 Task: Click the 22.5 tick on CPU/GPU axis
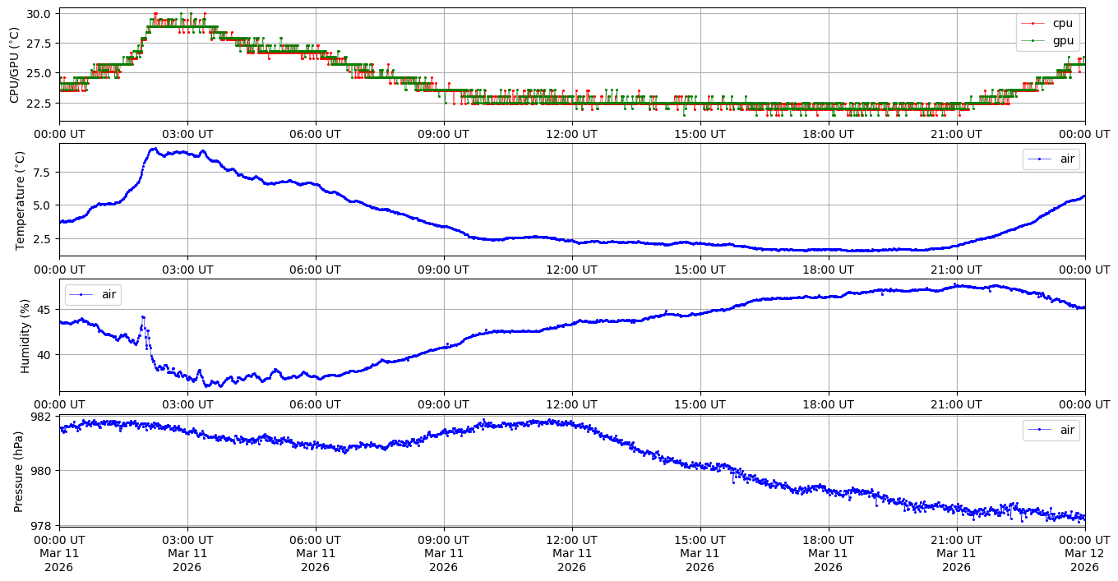(39, 104)
